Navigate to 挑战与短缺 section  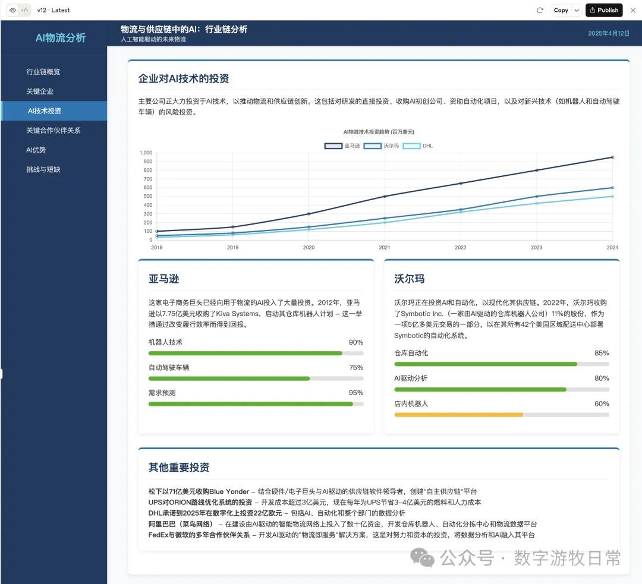tap(43, 169)
